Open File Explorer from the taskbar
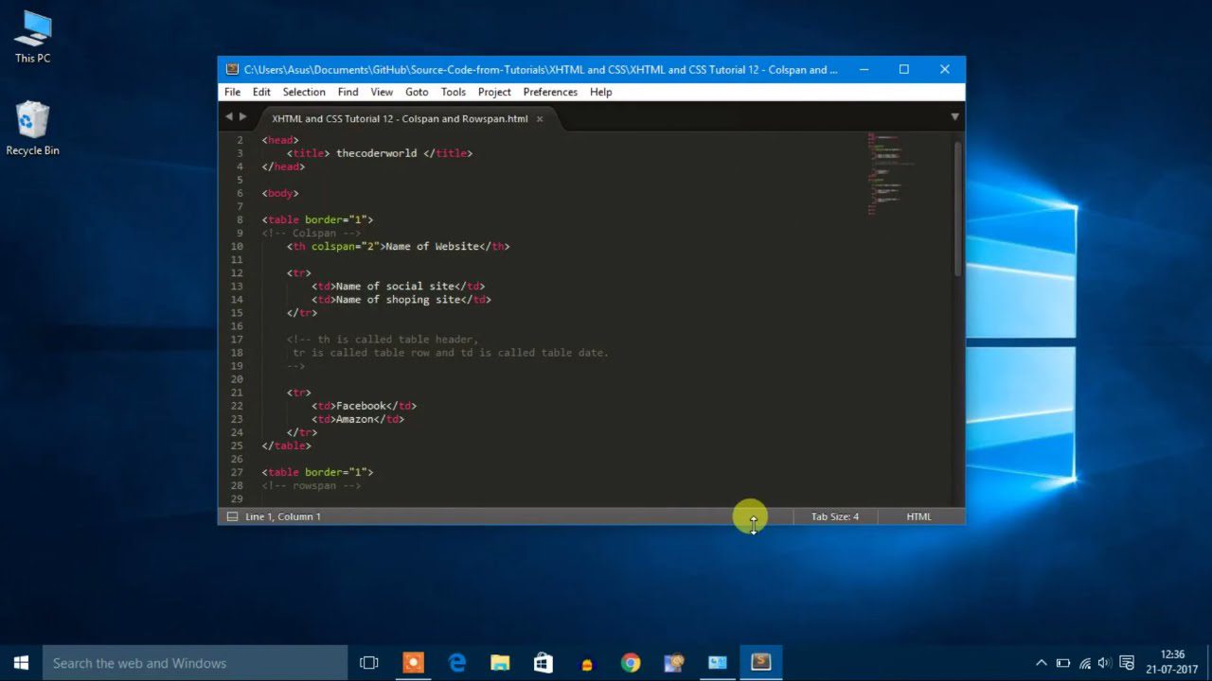The height and width of the screenshot is (681, 1212). (500, 663)
